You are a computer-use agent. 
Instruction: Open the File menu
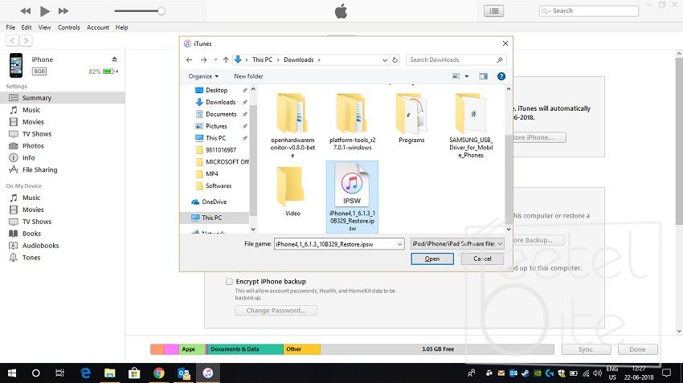10,27
